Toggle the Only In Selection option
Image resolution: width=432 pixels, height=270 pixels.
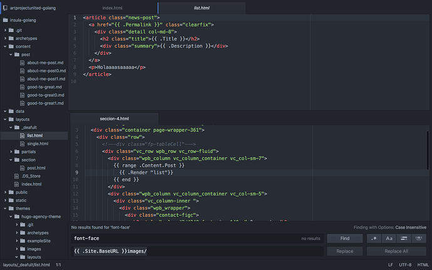[404, 239]
